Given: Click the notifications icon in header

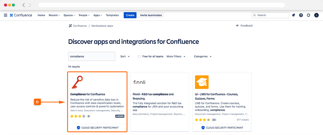Looking at the screenshot, I should pos(293,15).
